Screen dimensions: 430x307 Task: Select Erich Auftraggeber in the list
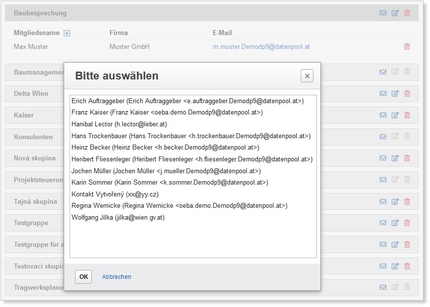(x=187, y=101)
